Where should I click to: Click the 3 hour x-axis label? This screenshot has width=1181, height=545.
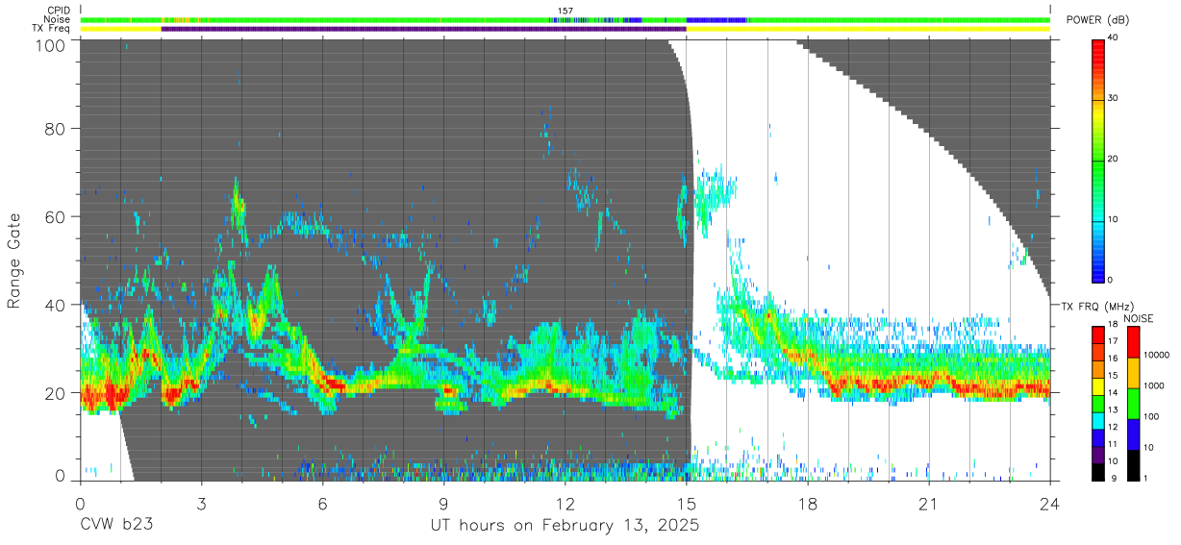[x=201, y=504]
